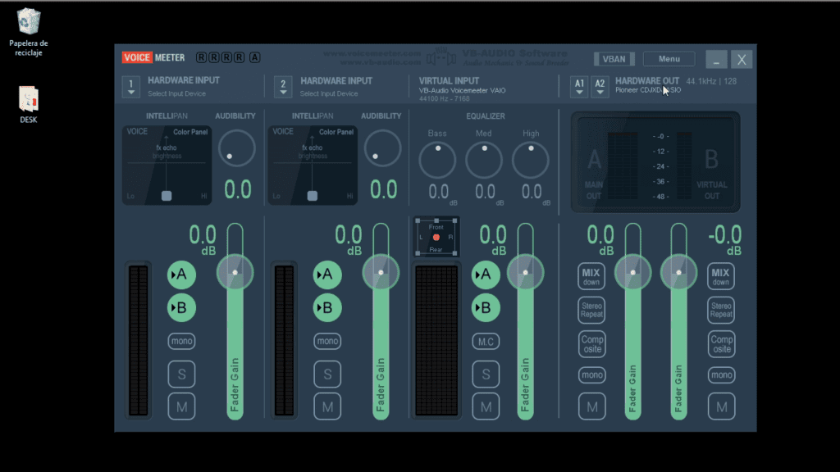Viewport: 840px width, 472px height.
Task: Mute bus A main output
Action: coord(592,406)
